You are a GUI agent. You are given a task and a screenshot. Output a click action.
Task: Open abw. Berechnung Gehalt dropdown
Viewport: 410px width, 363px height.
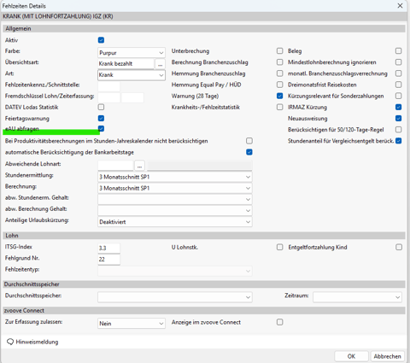click(x=175, y=211)
